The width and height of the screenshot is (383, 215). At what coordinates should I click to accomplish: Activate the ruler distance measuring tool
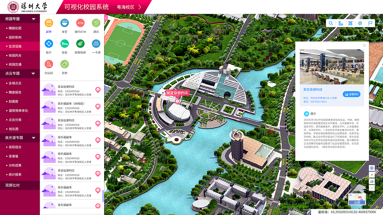point(341,23)
